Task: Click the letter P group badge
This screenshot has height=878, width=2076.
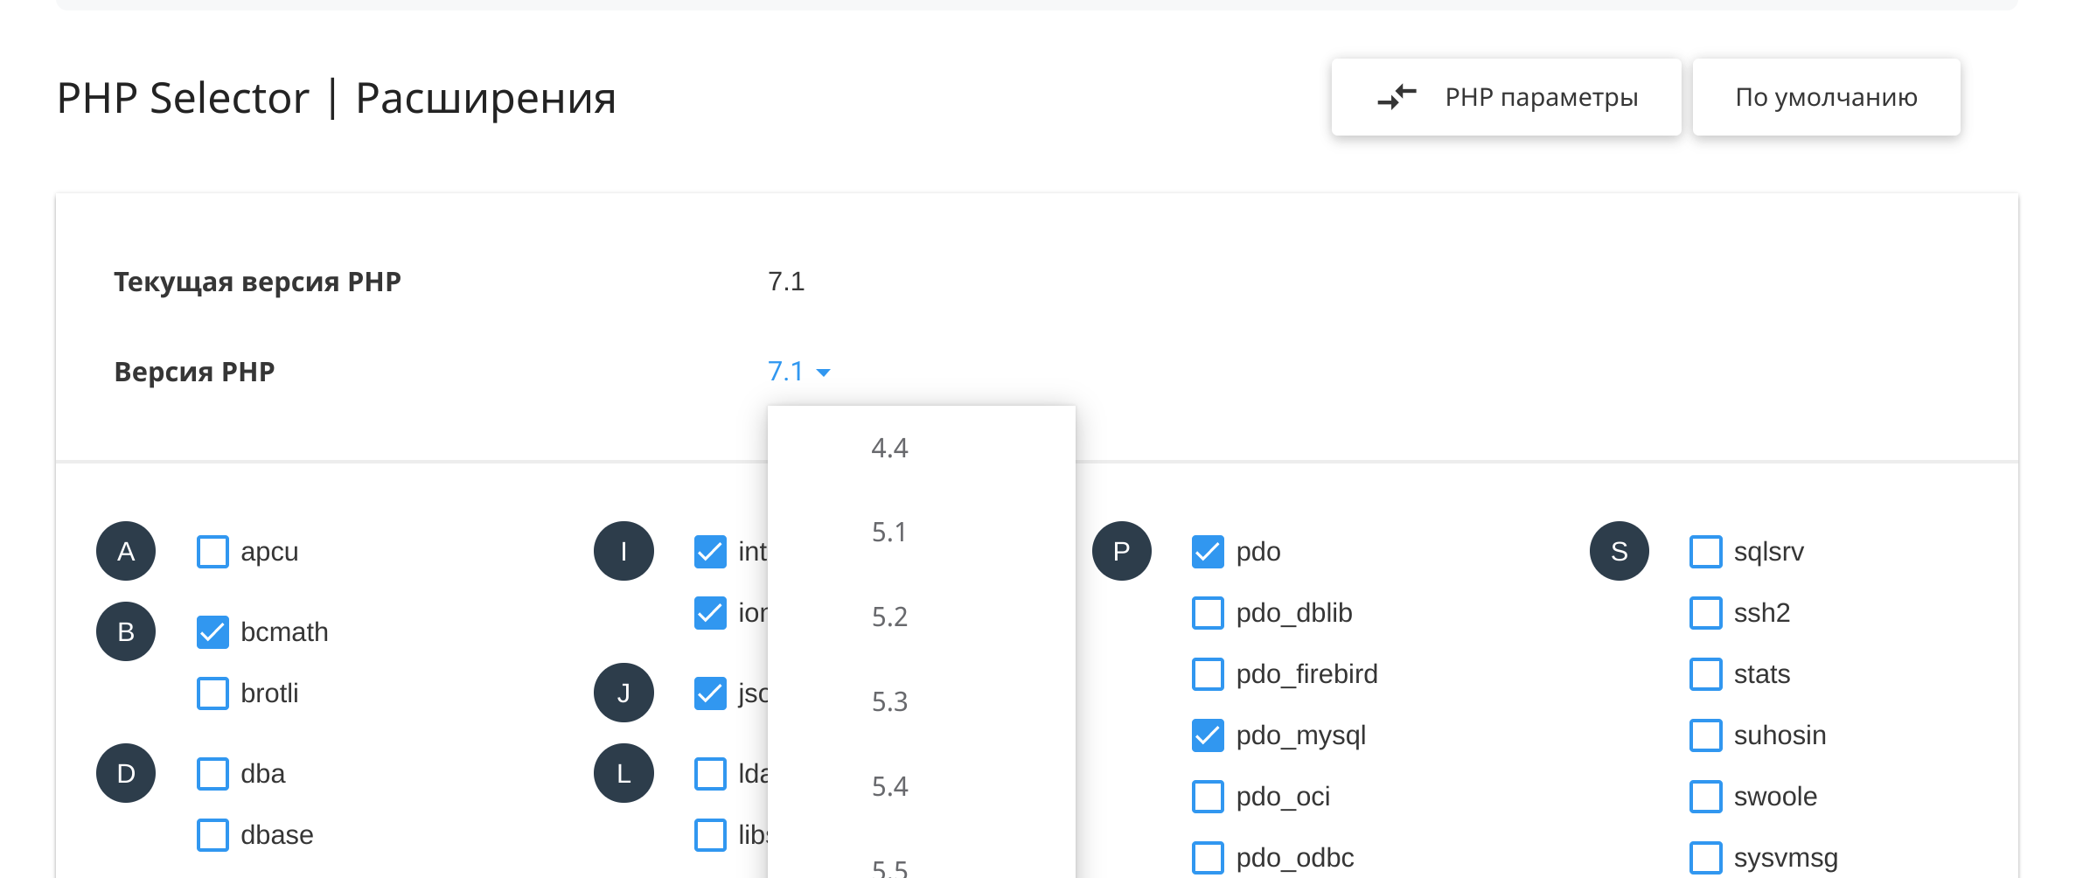Action: 1121,552
